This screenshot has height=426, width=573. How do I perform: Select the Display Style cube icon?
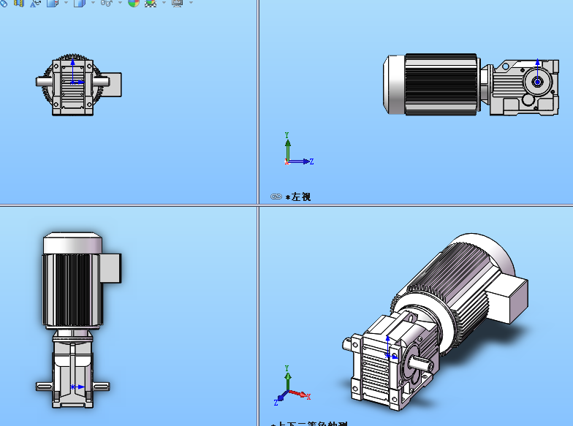pyautogui.click(x=80, y=3)
